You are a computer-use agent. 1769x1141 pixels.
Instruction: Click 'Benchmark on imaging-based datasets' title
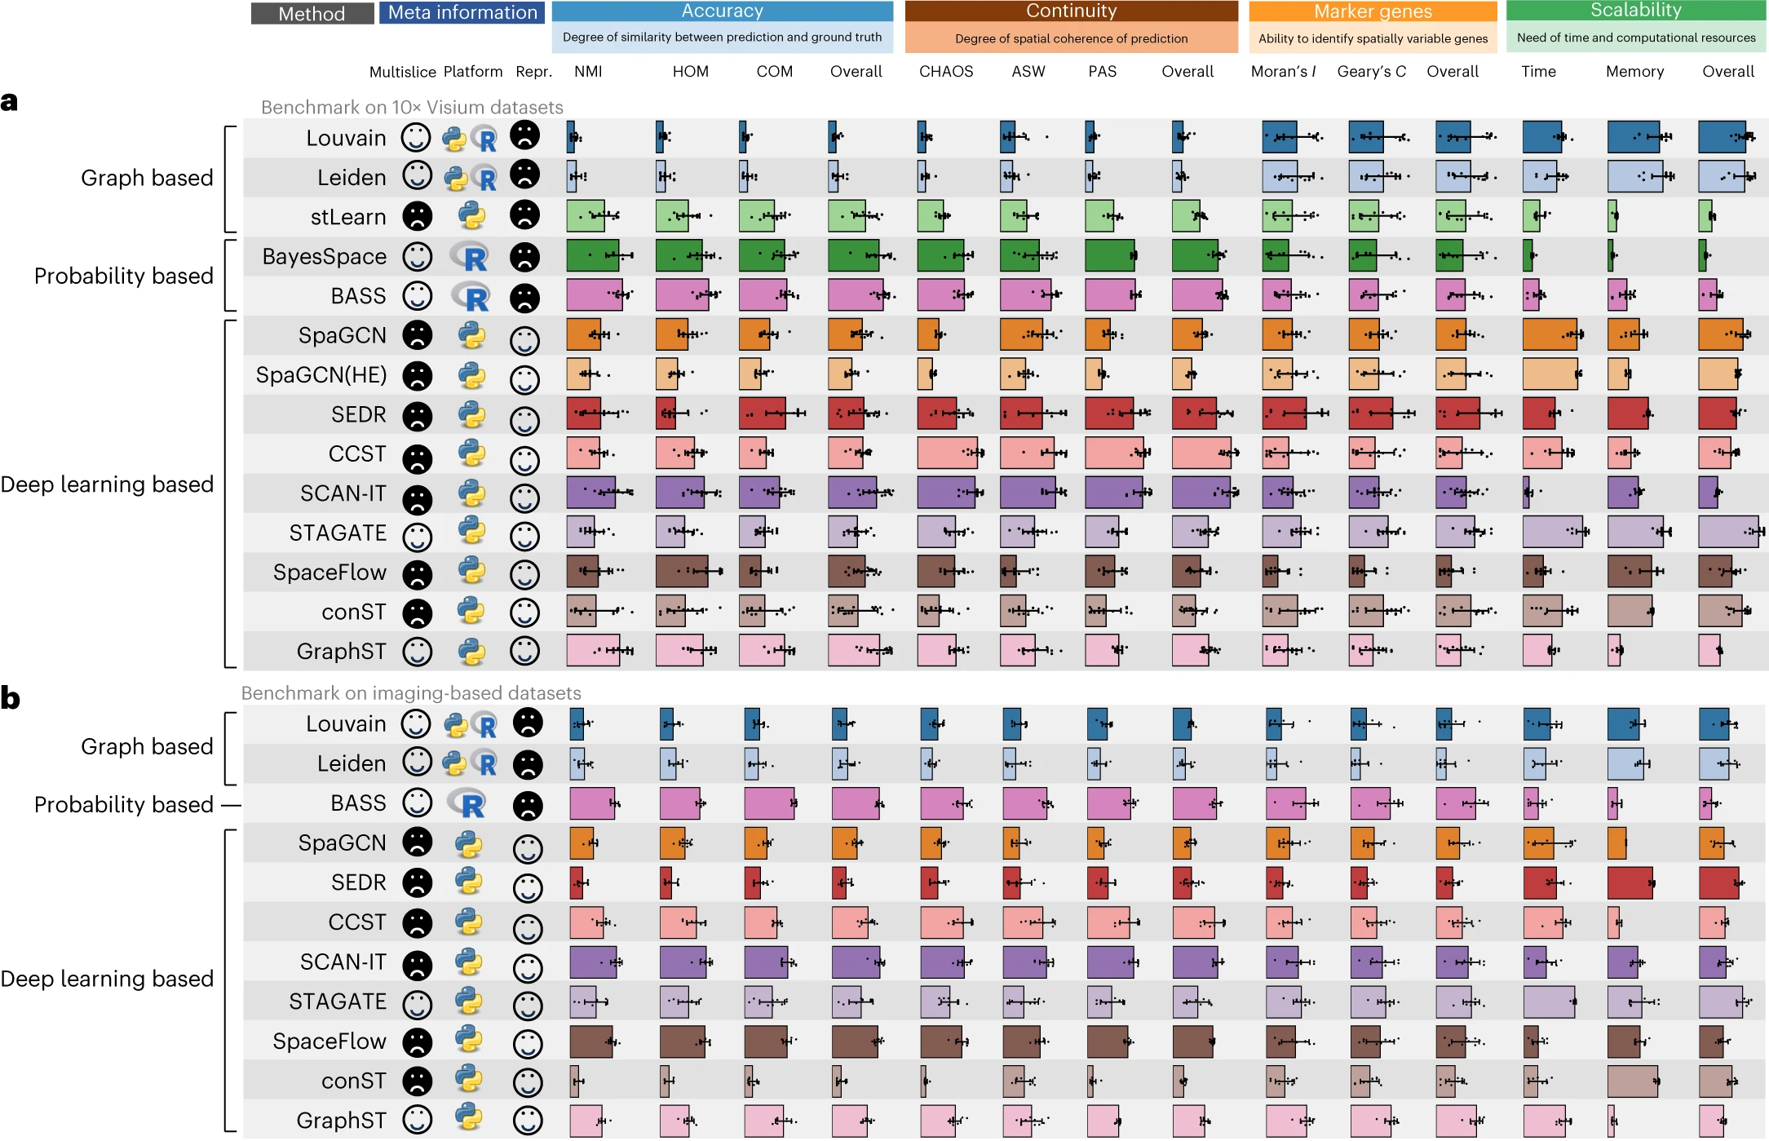pyautogui.click(x=411, y=693)
